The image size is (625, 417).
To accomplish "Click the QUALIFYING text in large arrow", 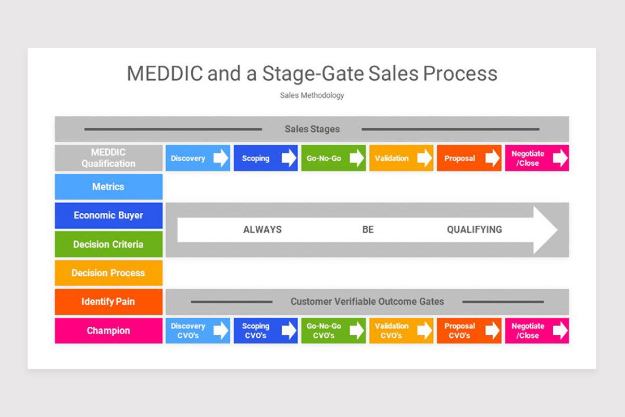I will pos(474,230).
